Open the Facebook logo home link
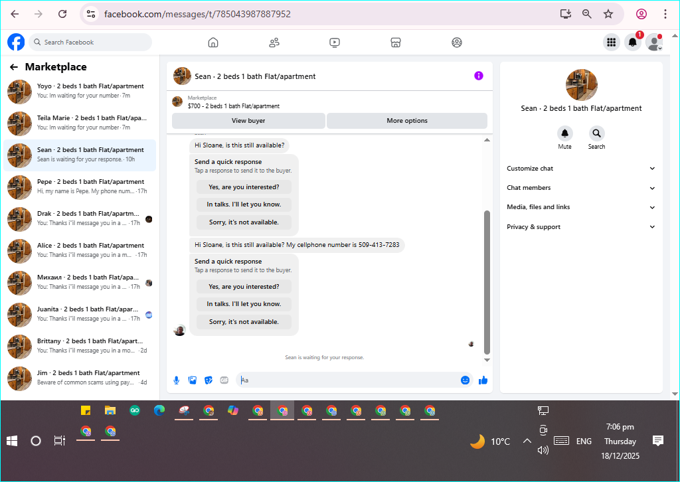This screenshot has height=482, width=680. 16,42
